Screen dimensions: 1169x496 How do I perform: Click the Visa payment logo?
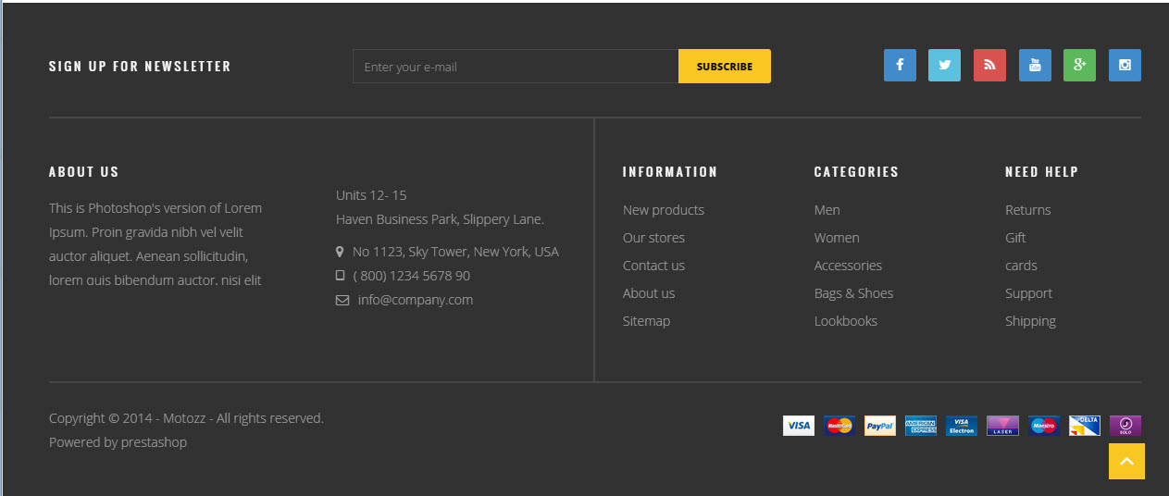799,426
